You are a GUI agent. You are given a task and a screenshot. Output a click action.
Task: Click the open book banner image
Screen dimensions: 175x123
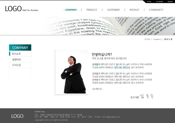coord(87,26)
